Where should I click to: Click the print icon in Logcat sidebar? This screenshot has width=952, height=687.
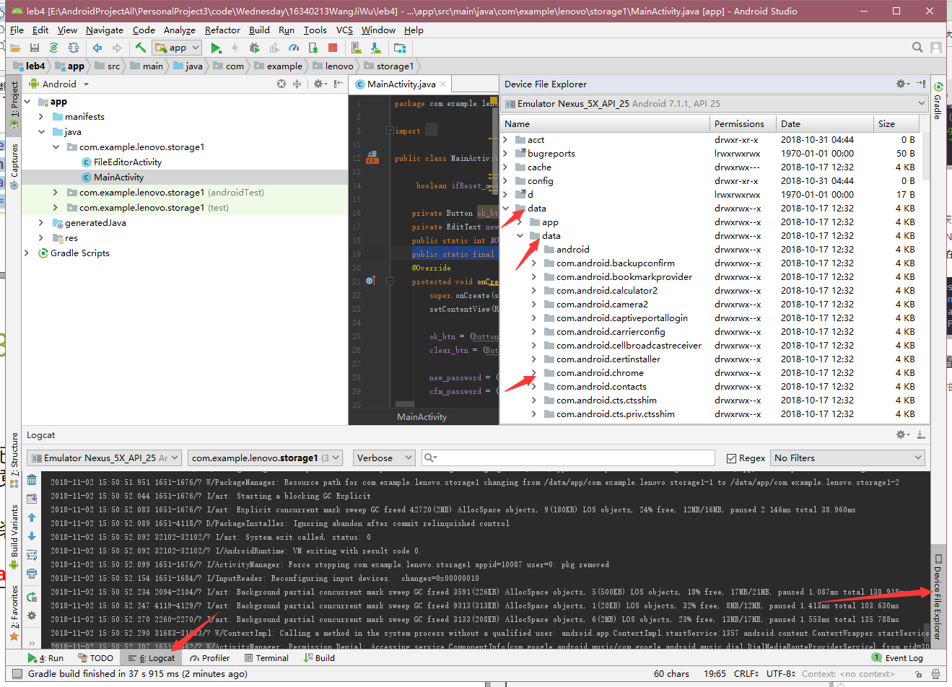(x=32, y=574)
